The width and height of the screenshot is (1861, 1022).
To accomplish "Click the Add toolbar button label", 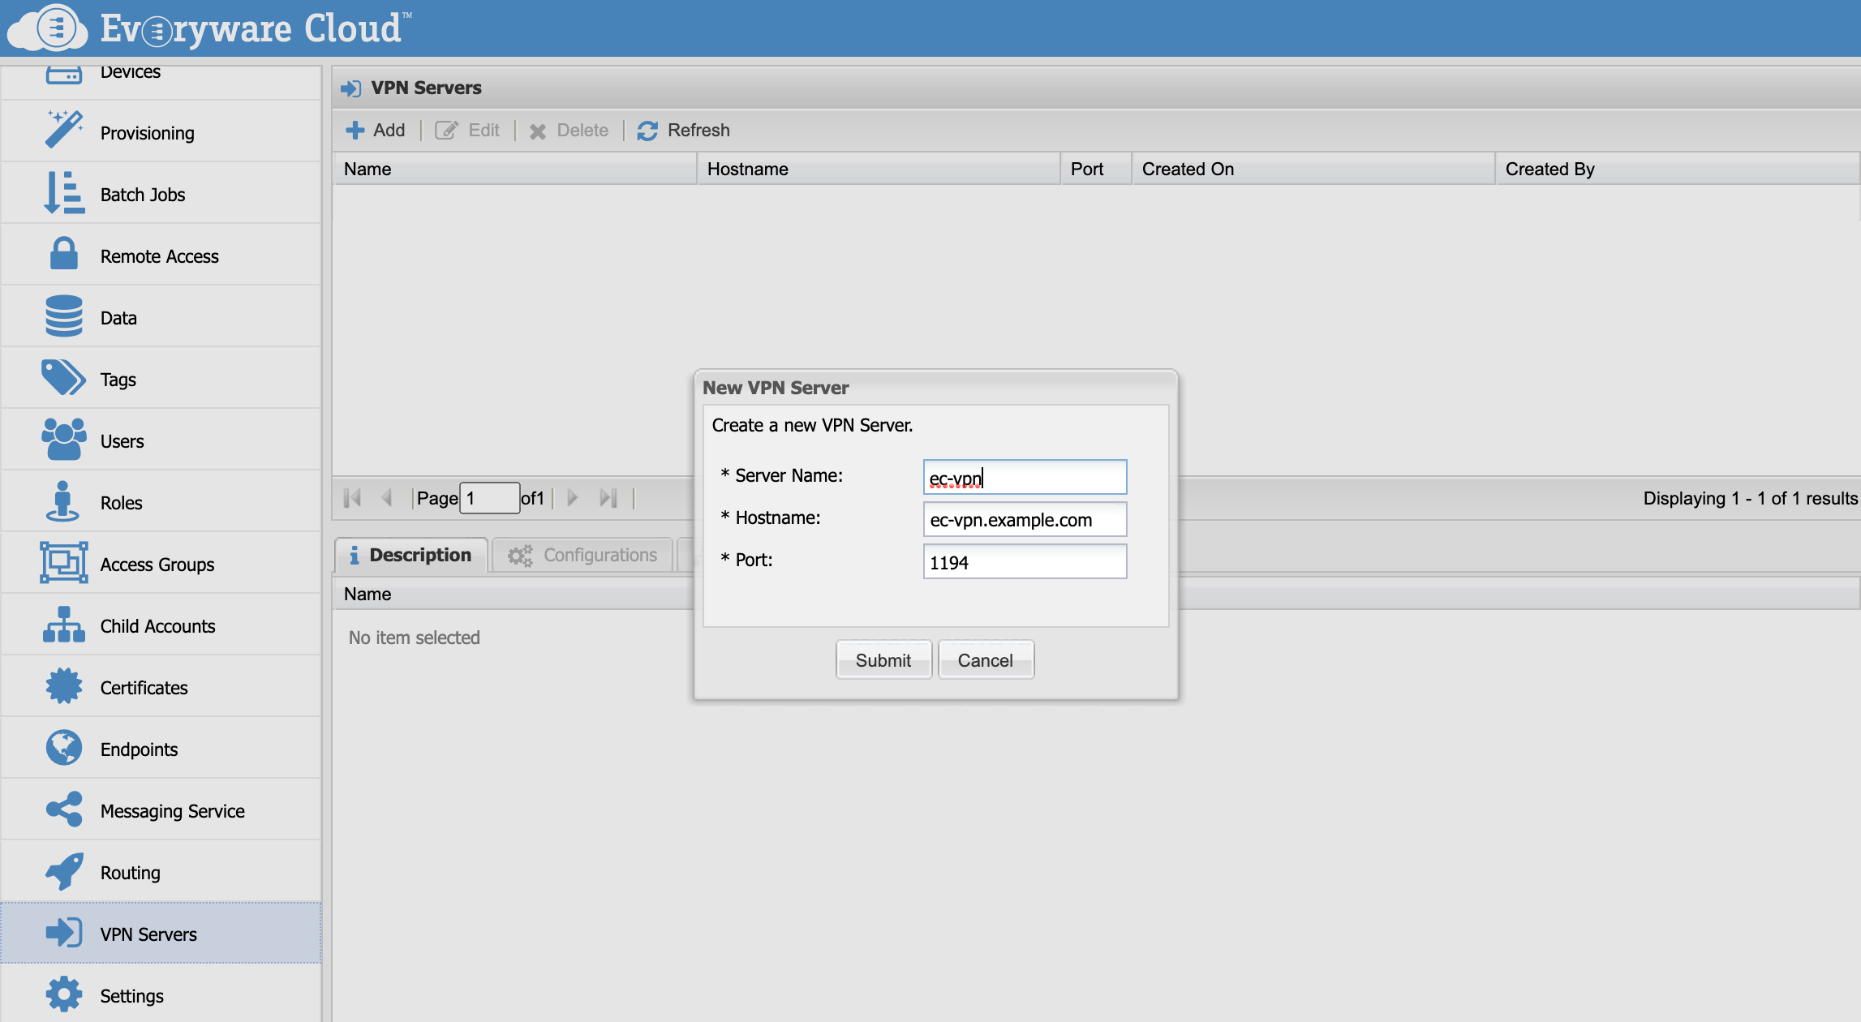I will [x=389, y=131].
